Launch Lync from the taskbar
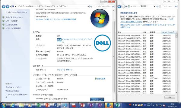The width and height of the screenshot is (181, 108). tap(109, 105)
